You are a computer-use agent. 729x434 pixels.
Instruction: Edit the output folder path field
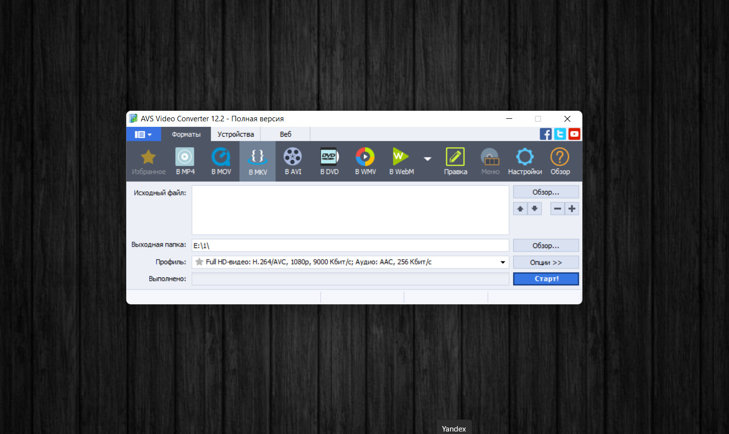351,246
